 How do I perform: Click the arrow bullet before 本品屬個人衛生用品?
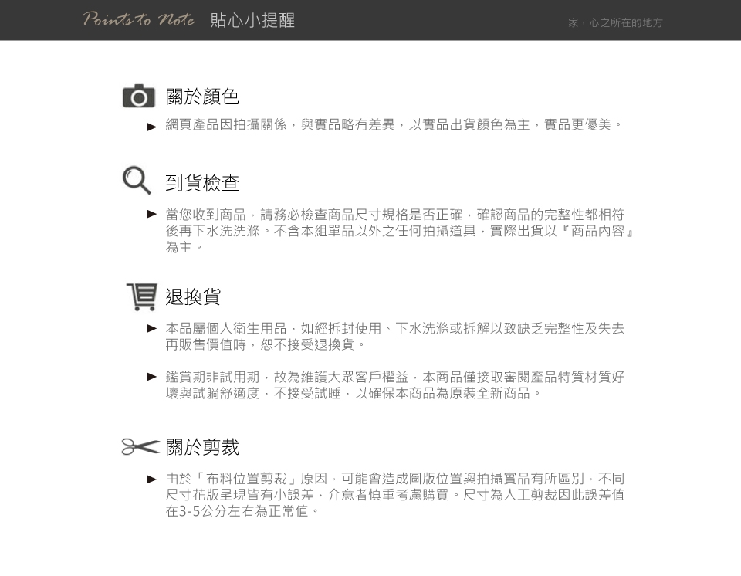(x=152, y=328)
